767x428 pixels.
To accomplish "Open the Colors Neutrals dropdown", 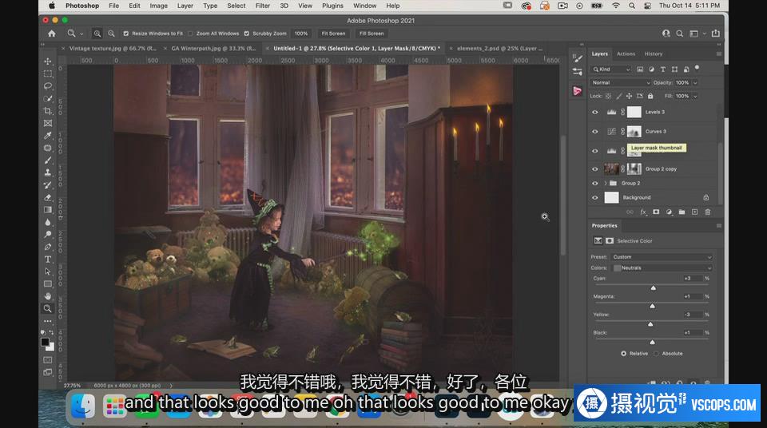I will click(662, 268).
